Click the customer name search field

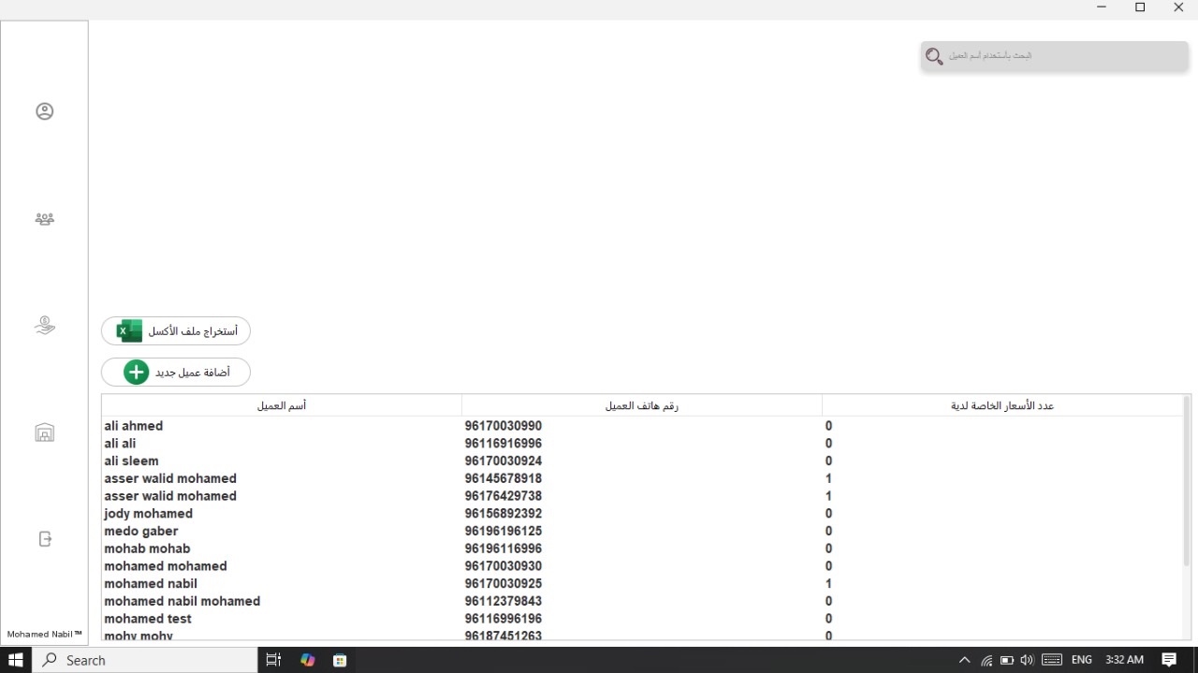pyautogui.click(x=1055, y=56)
